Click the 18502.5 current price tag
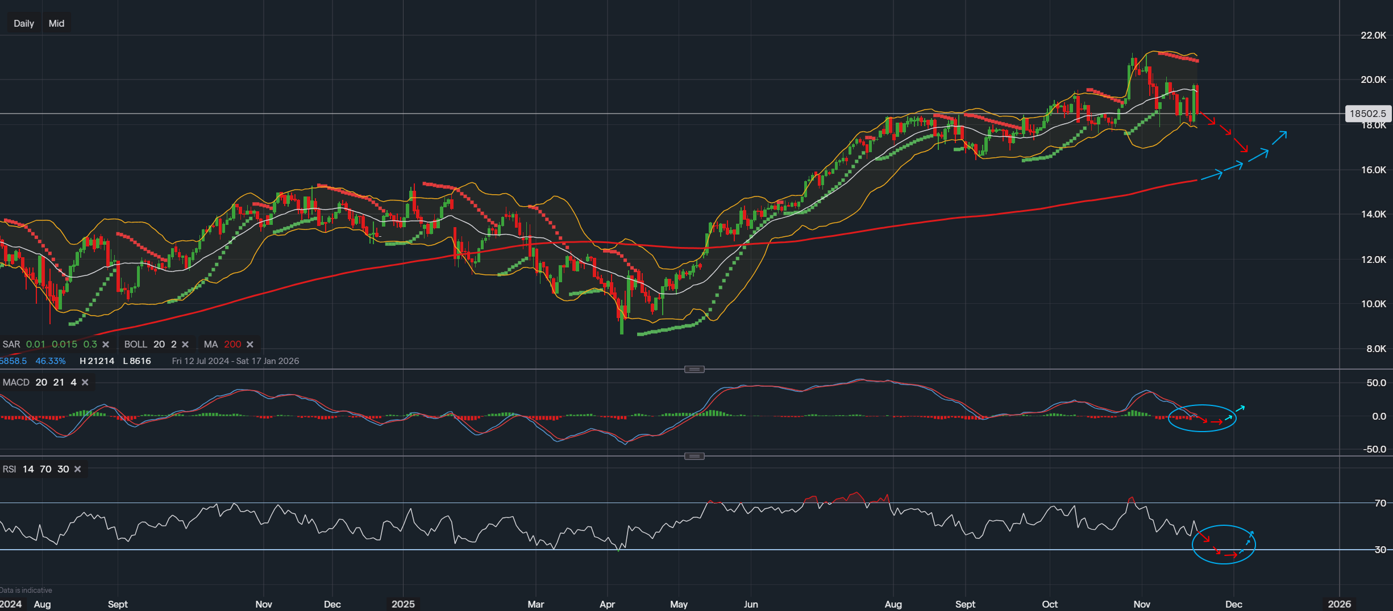This screenshot has width=1393, height=611. pyautogui.click(x=1367, y=114)
